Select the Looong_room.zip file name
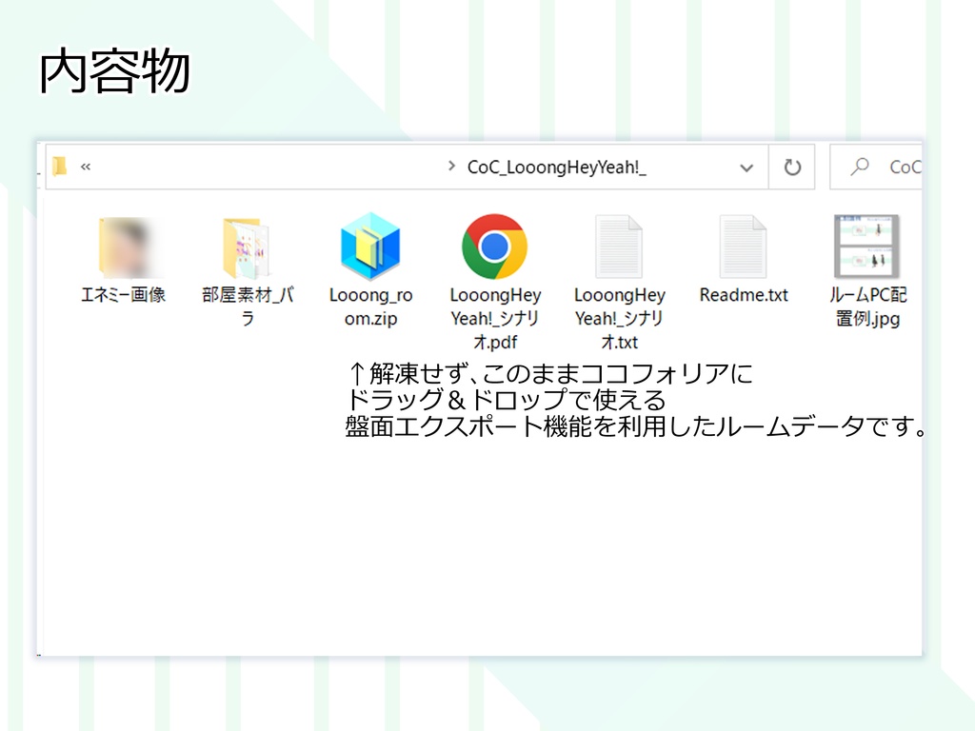Viewport: 975px width, 731px height. point(371,305)
